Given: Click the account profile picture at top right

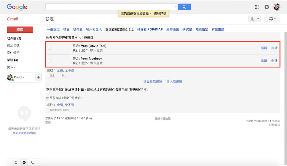Looking at the screenshot, I should coord(277,7).
